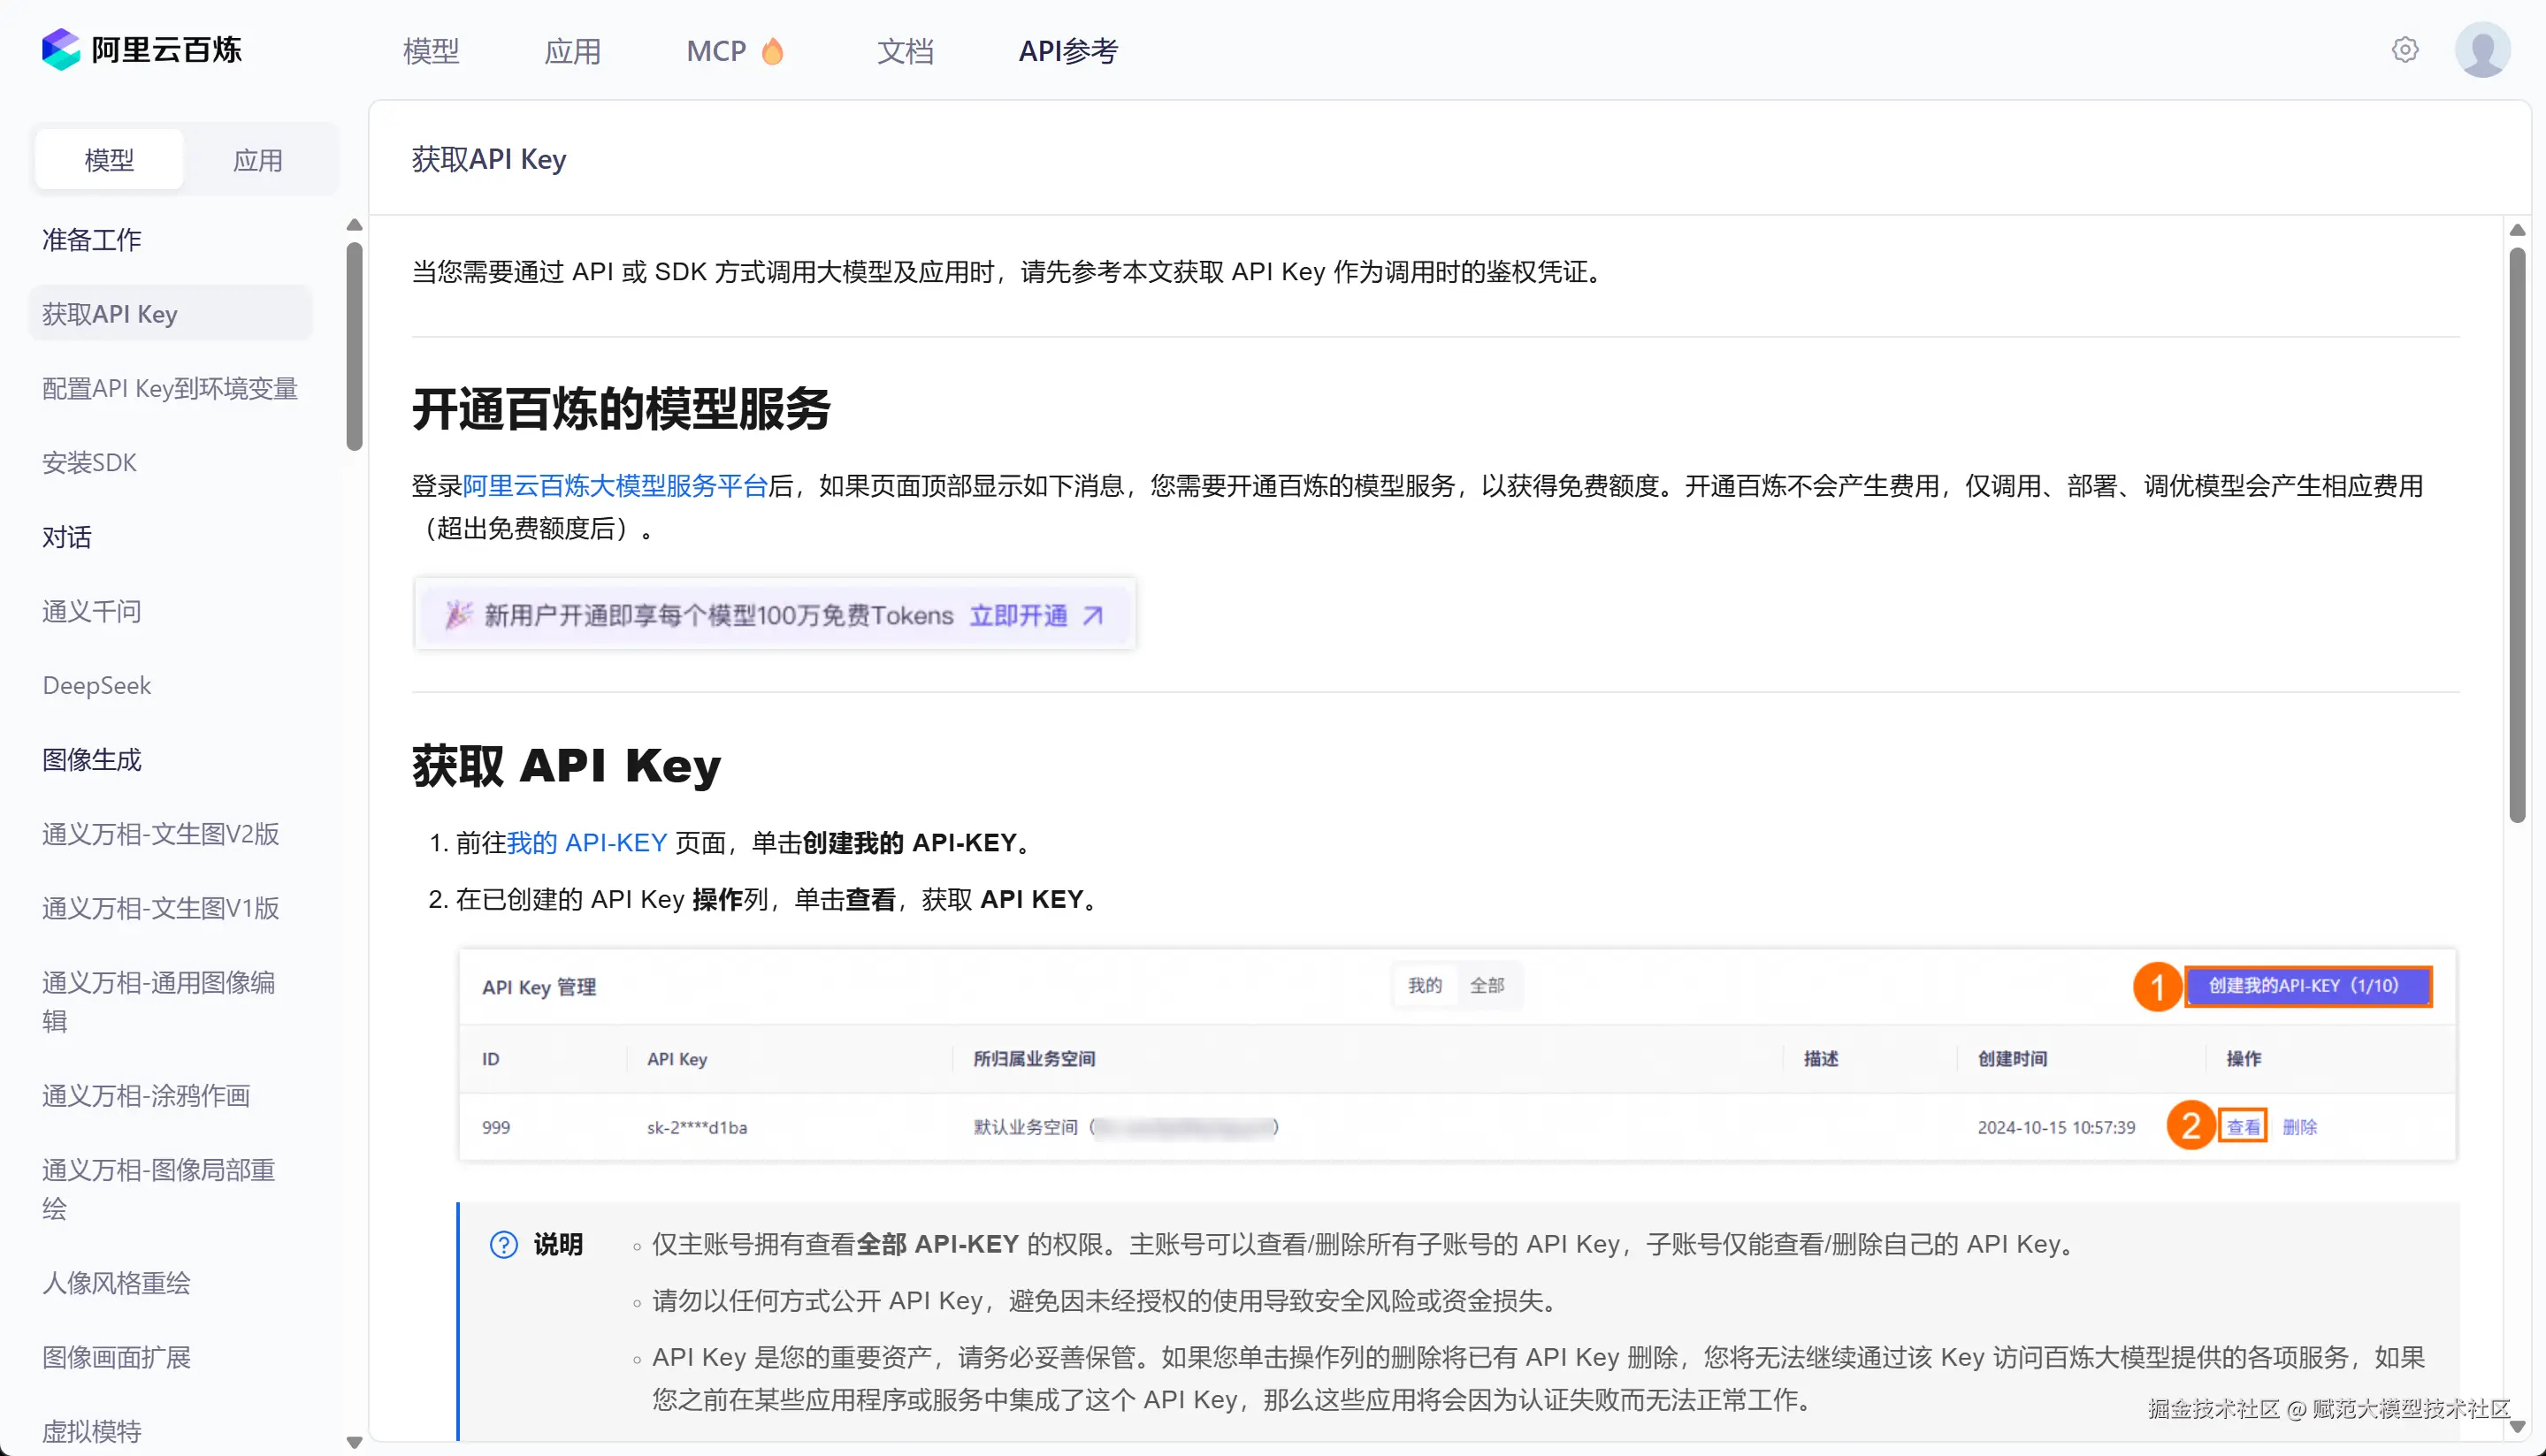This screenshot has height=1456, width=2546.
Task: Open the 文档 top menu
Action: pos(904,51)
